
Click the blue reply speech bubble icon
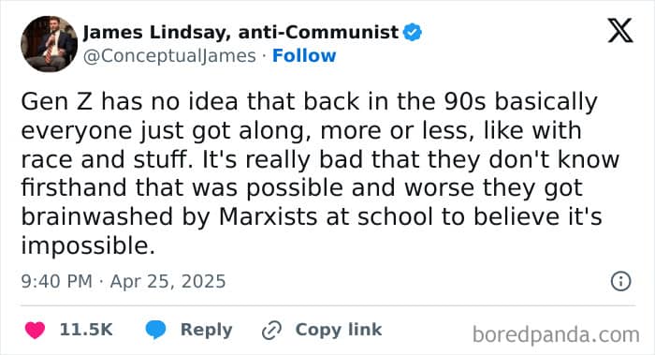[155, 330]
